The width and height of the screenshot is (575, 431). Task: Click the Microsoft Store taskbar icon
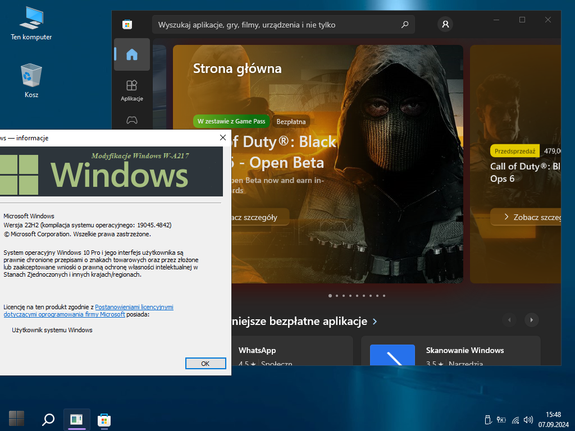click(x=103, y=419)
